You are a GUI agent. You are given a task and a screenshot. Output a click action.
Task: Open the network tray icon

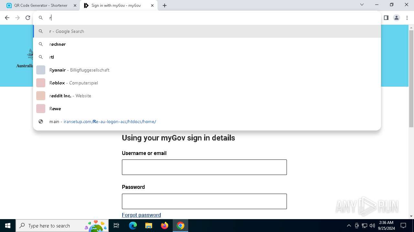coord(365,226)
